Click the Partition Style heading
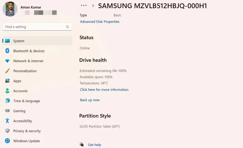 pyautogui.click(x=95, y=116)
